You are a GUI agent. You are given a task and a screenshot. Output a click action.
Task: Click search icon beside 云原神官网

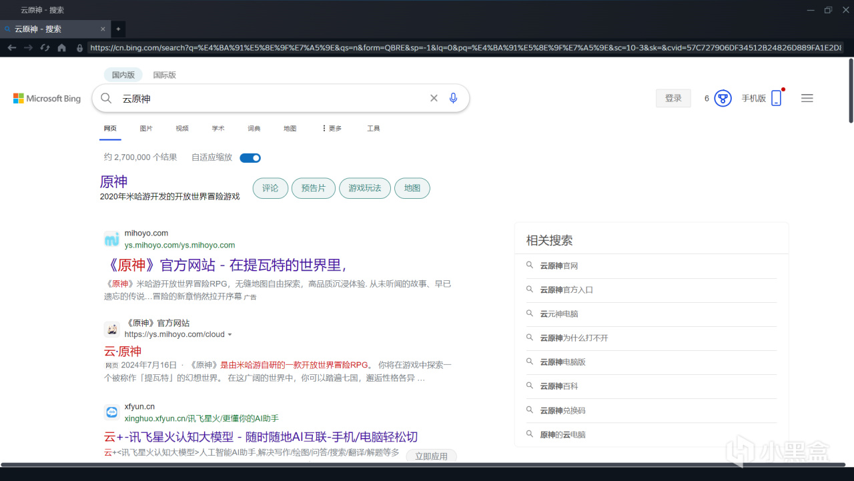click(x=530, y=266)
